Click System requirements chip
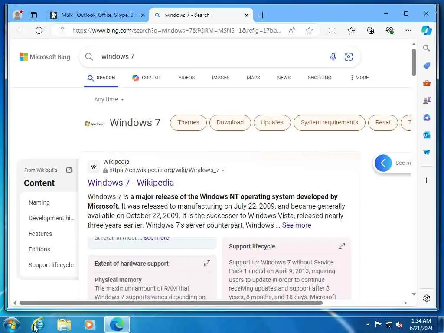The height and width of the screenshot is (333, 444). (330, 123)
